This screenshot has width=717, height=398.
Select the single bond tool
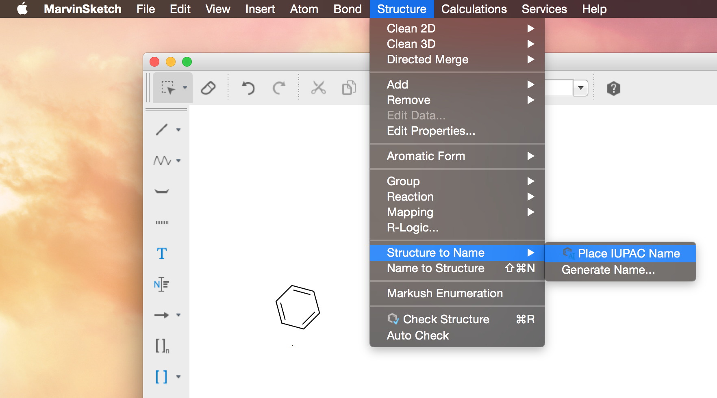click(x=162, y=130)
